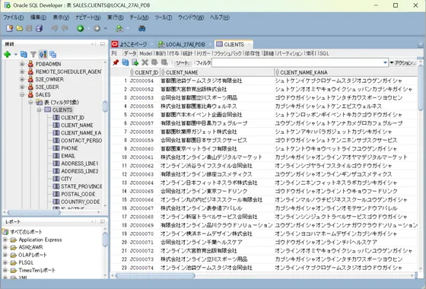Collapse the SALES schema node

tap(22, 94)
